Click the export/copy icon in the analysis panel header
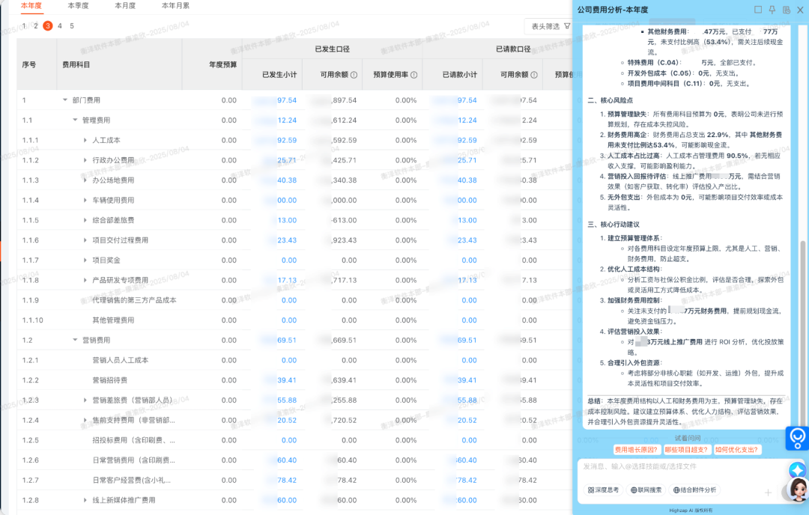809x515 pixels. [x=786, y=10]
